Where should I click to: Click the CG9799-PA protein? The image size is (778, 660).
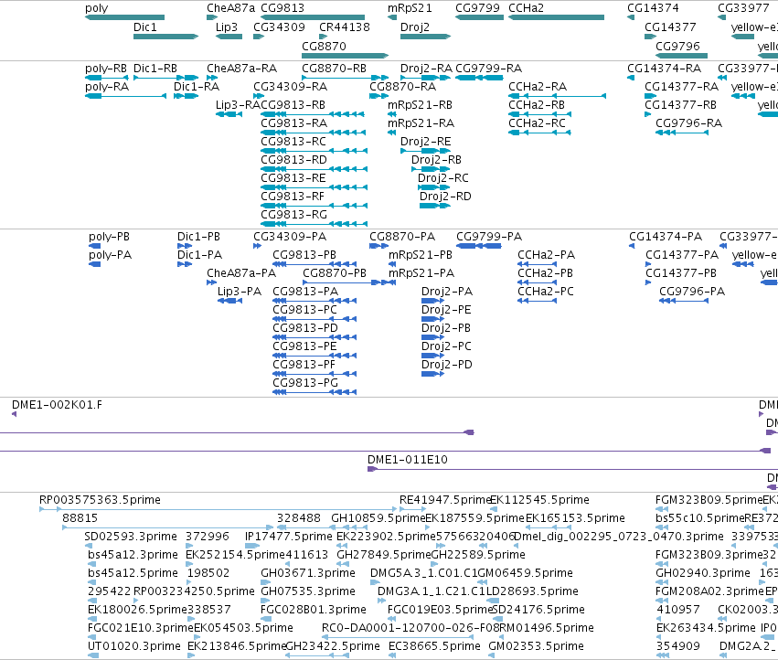point(479,246)
